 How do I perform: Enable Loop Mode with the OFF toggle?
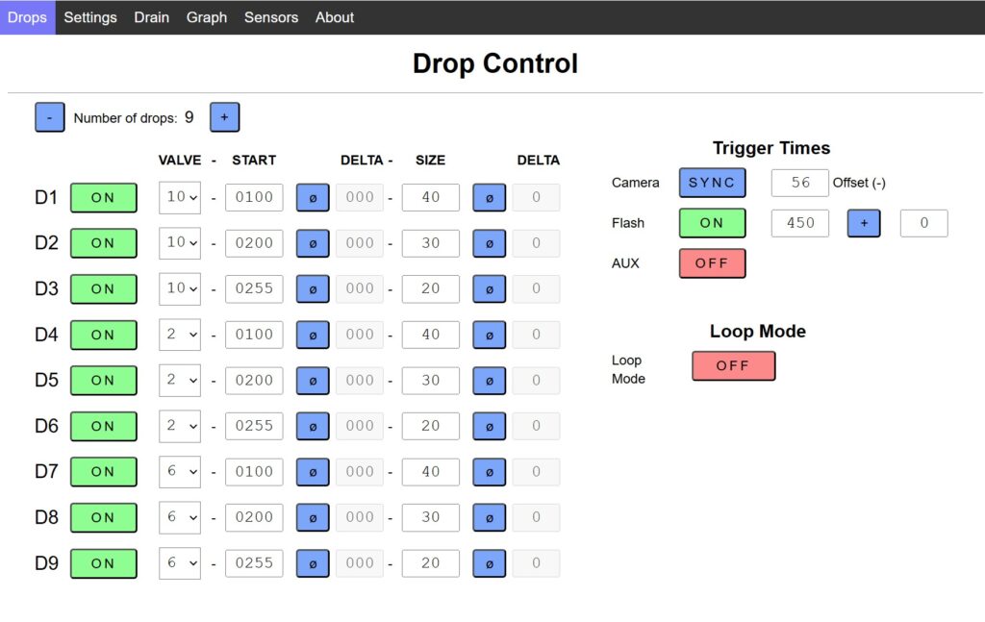coord(733,366)
